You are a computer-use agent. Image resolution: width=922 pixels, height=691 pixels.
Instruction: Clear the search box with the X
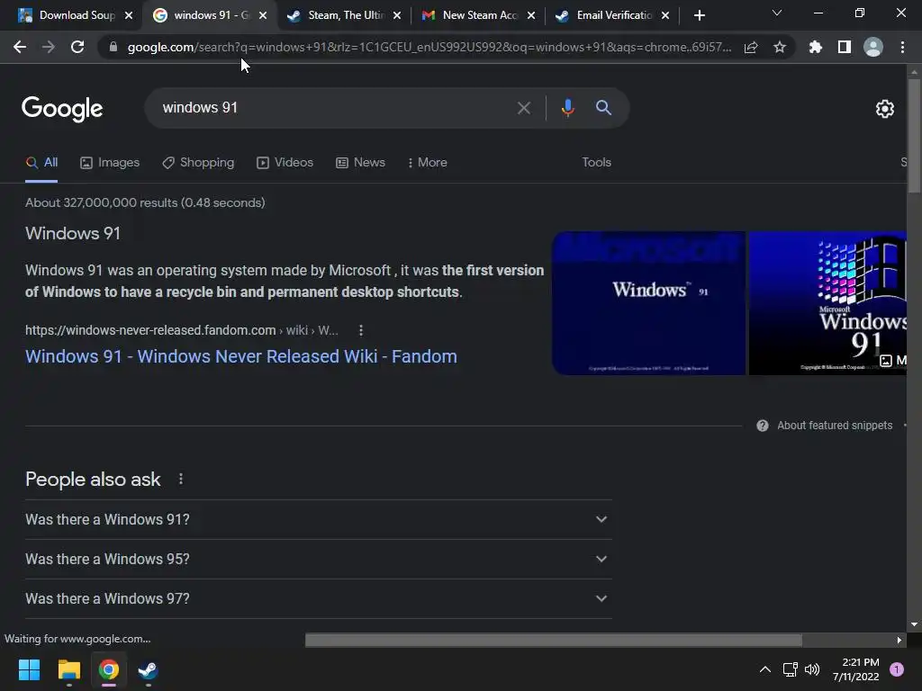(524, 108)
